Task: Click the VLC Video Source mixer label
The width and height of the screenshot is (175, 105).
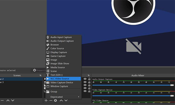Action: coord(100,100)
